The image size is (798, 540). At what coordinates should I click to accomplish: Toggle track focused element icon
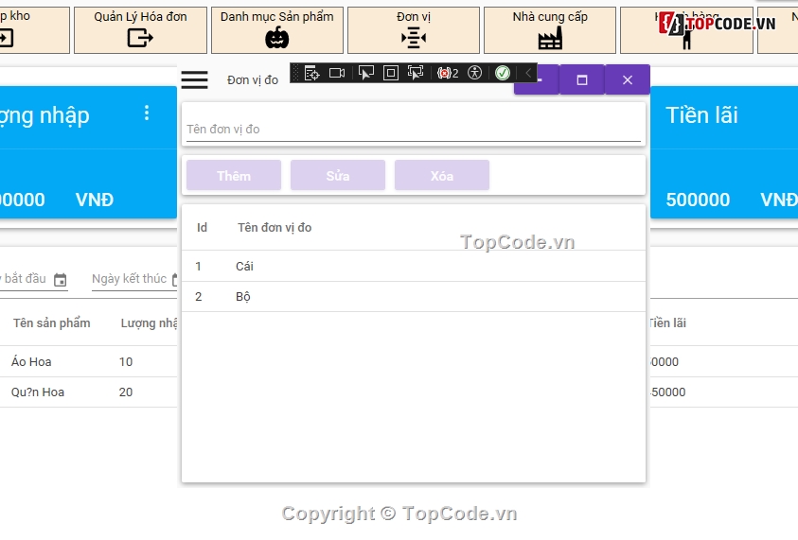tap(416, 73)
